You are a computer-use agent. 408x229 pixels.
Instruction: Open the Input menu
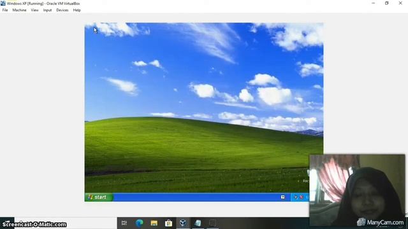47,10
